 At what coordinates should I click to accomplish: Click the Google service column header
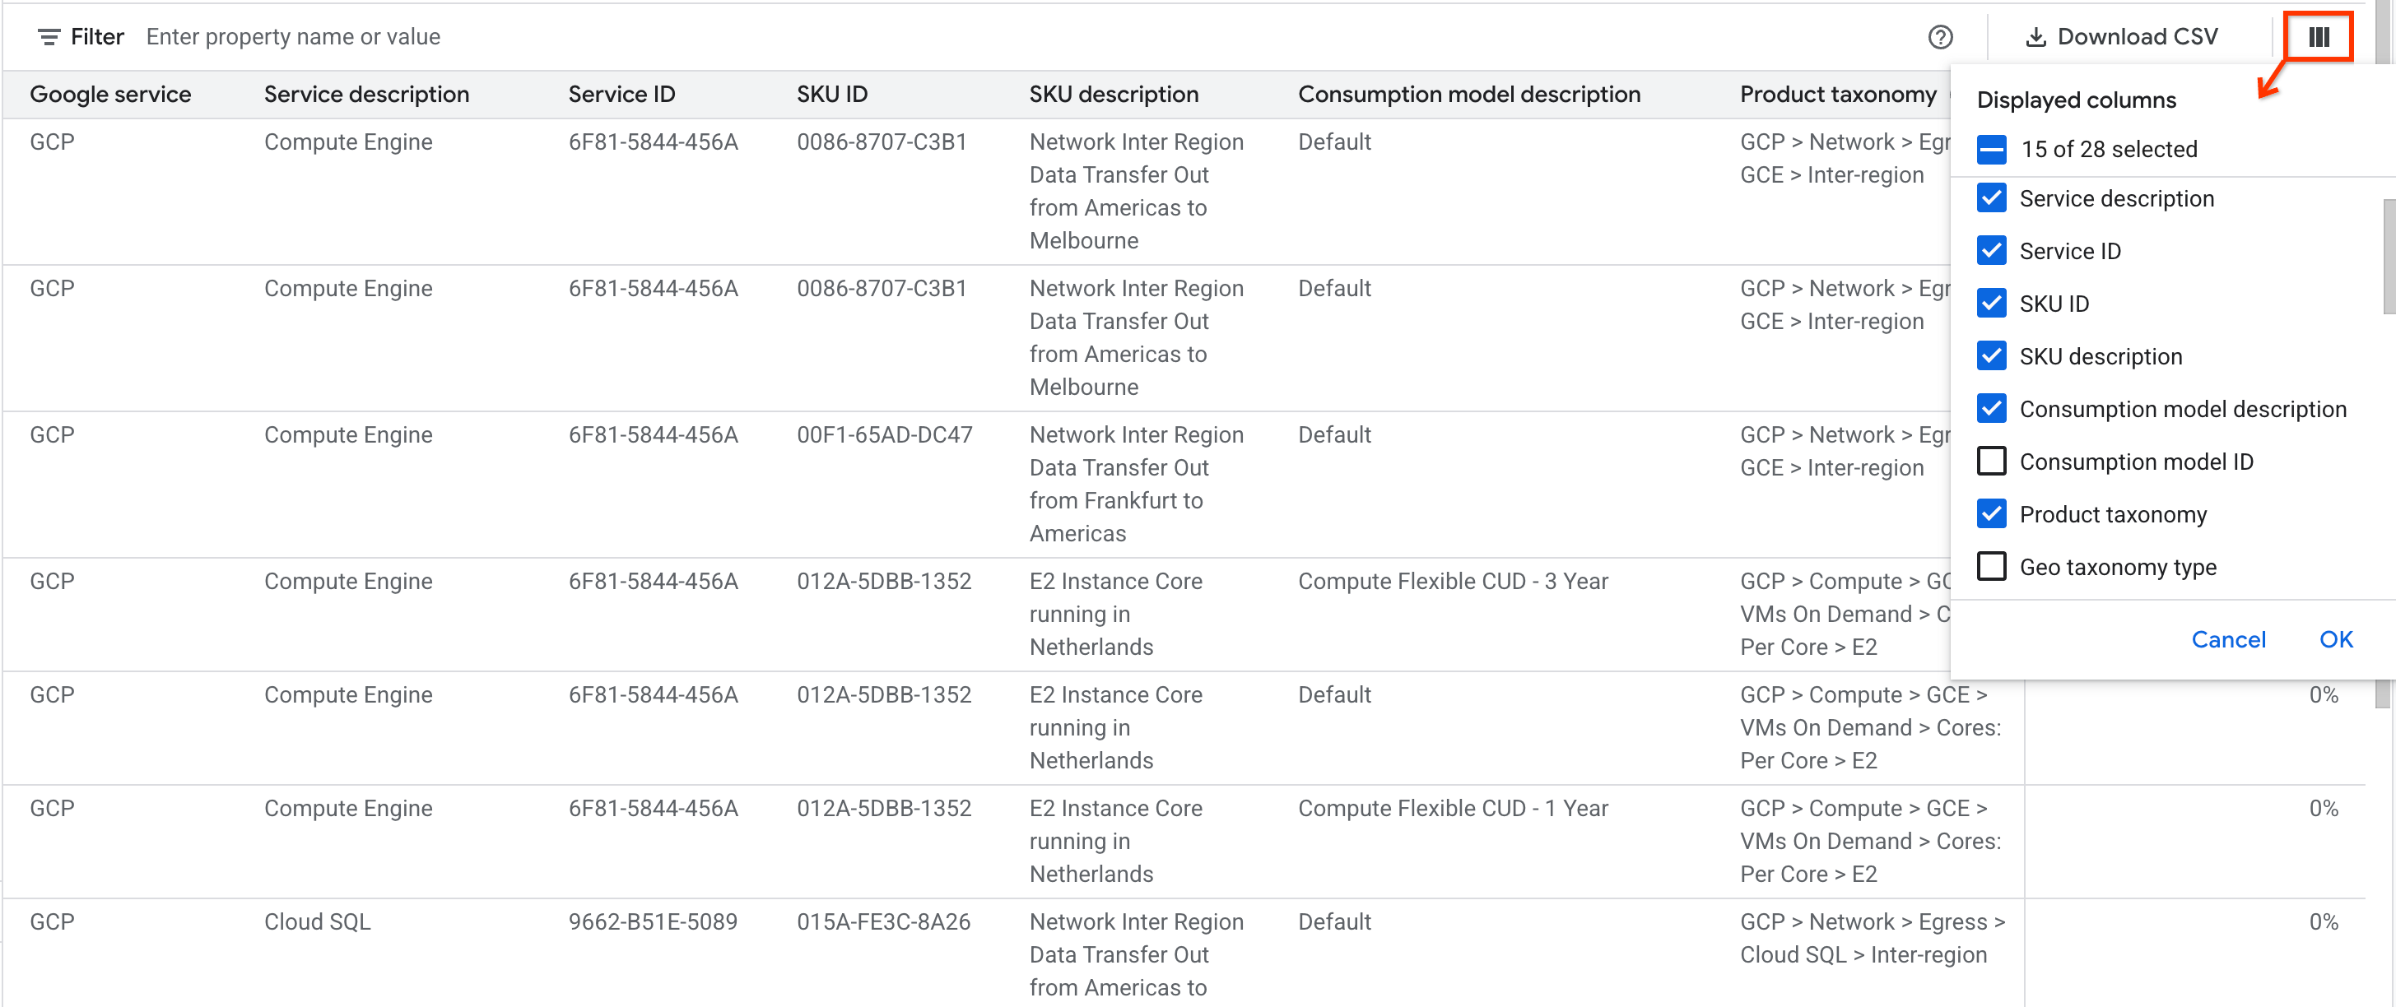(x=110, y=93)
